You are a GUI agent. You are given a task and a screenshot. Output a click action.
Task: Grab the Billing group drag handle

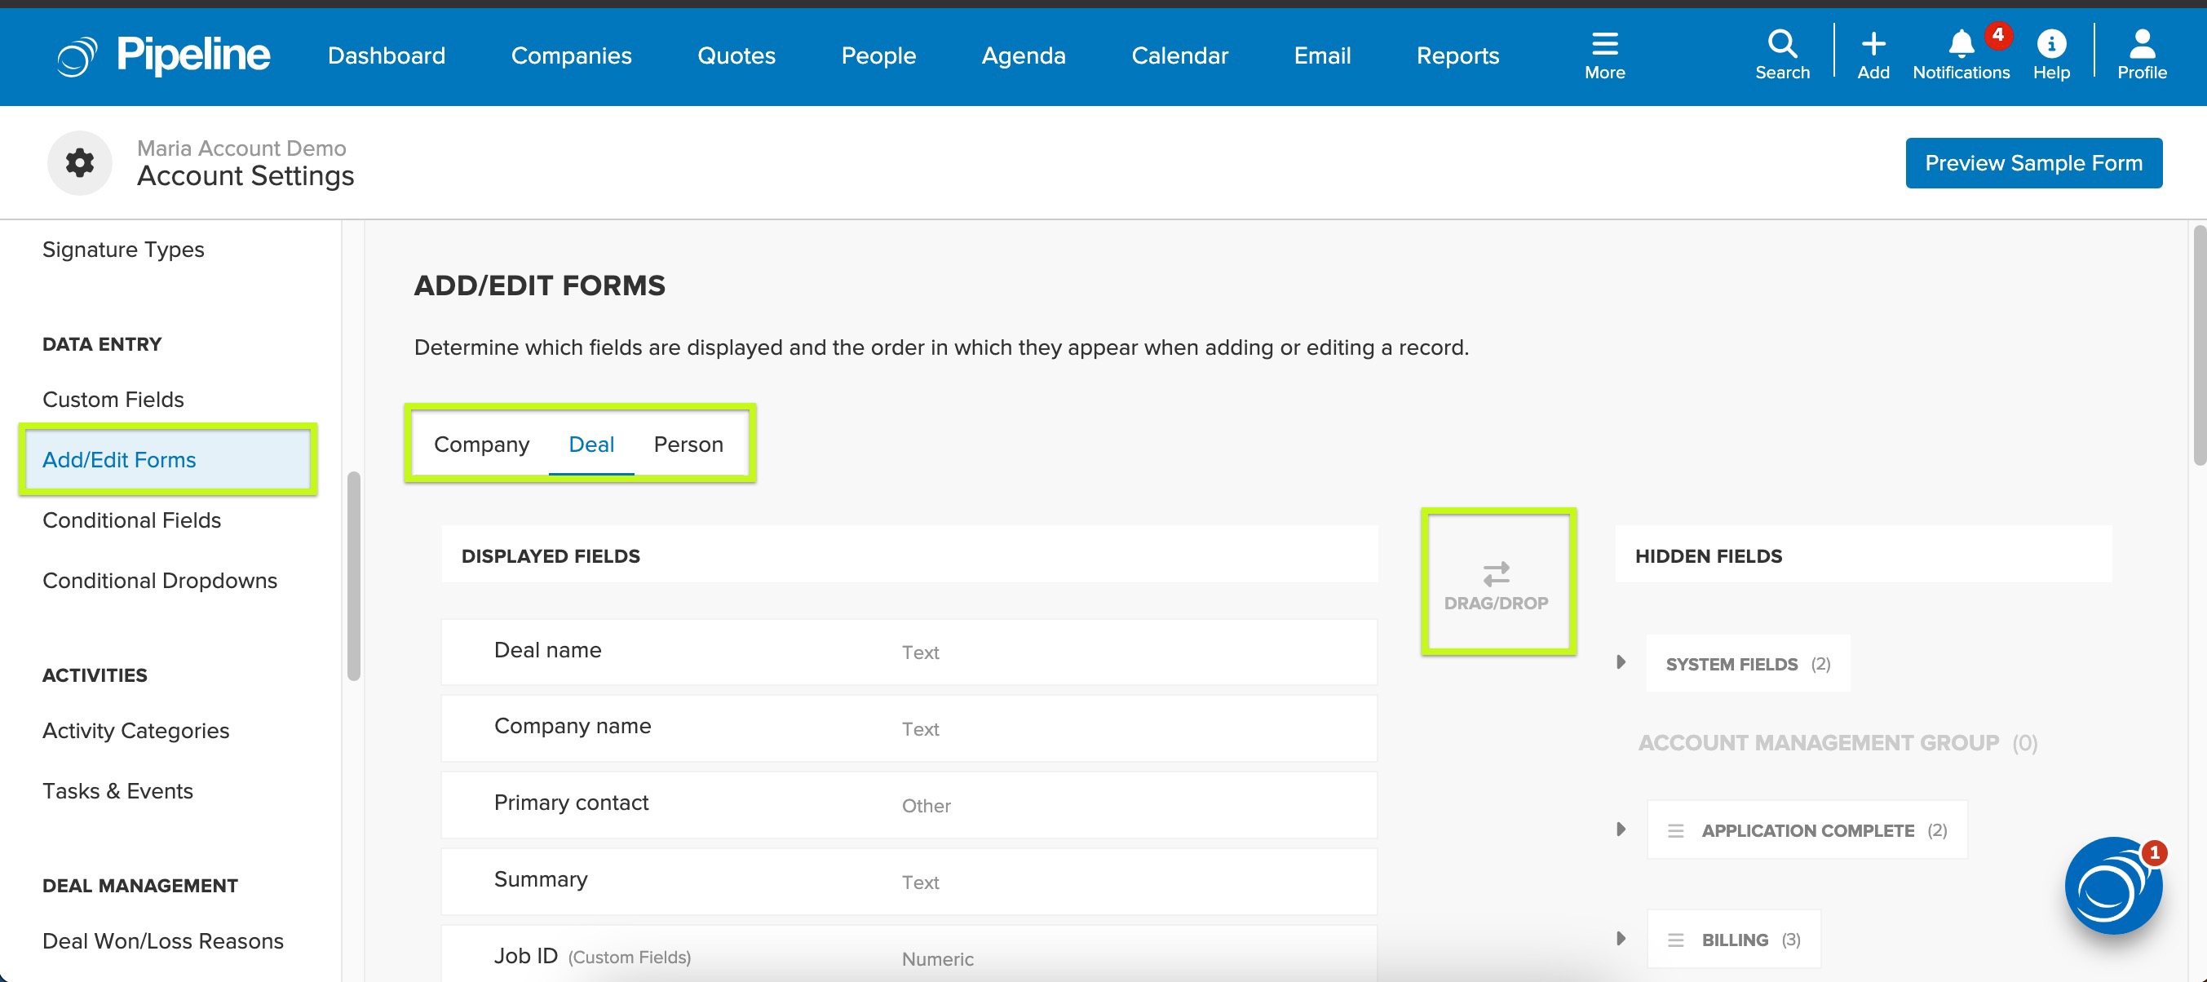pyautogui.click(x=1675, y=940)
